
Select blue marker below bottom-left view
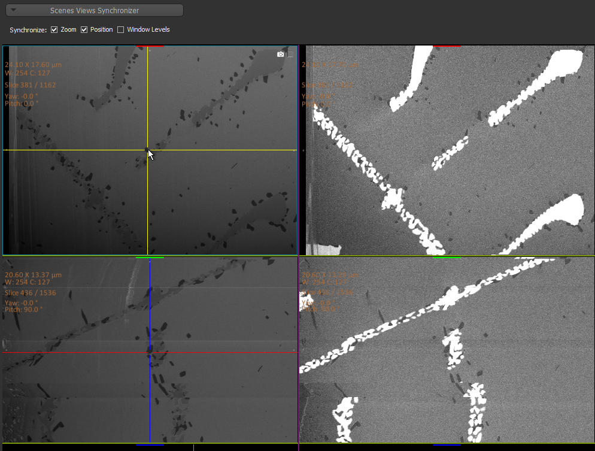[x=150, y=445]
